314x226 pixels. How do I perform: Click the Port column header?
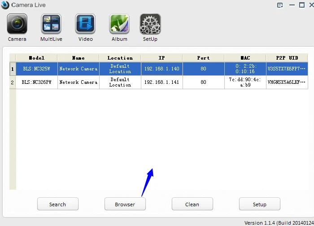point(203,58)
